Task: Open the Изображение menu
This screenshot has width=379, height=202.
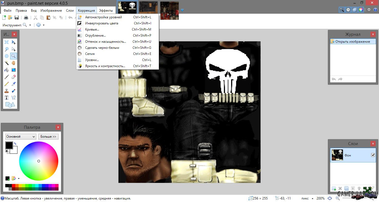Action: (x=51, y=11)
